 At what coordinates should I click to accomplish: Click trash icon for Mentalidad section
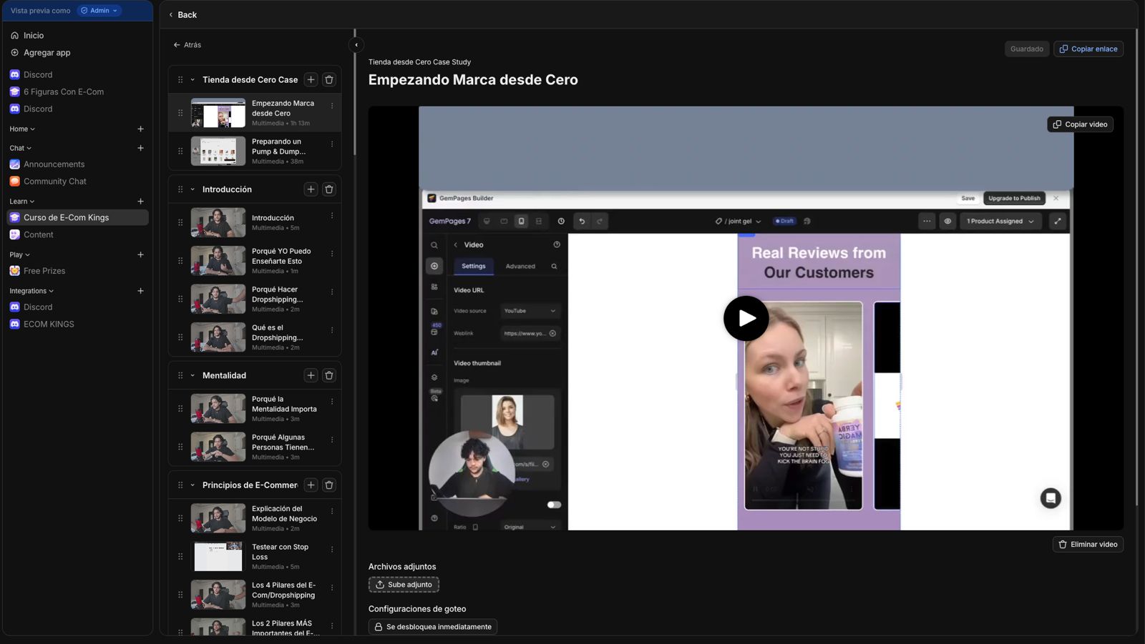tap(329, 375)
